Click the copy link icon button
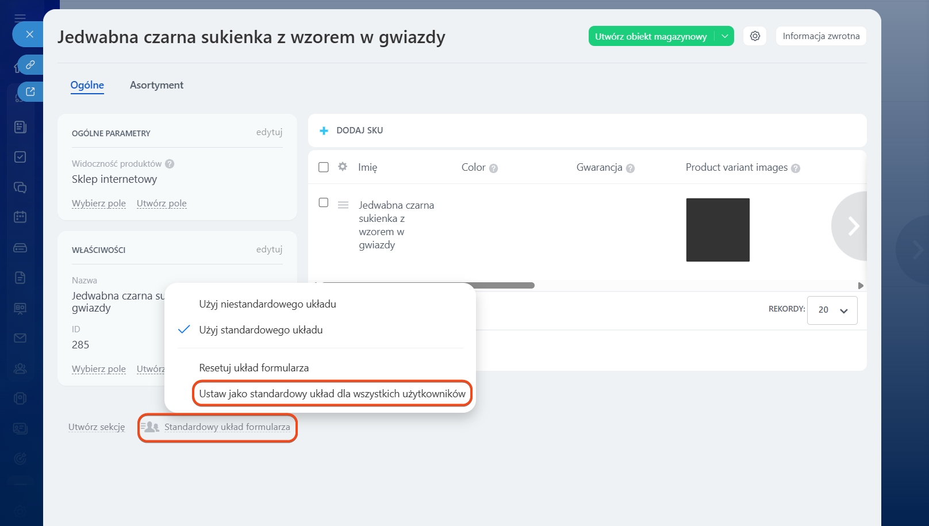 30,65
